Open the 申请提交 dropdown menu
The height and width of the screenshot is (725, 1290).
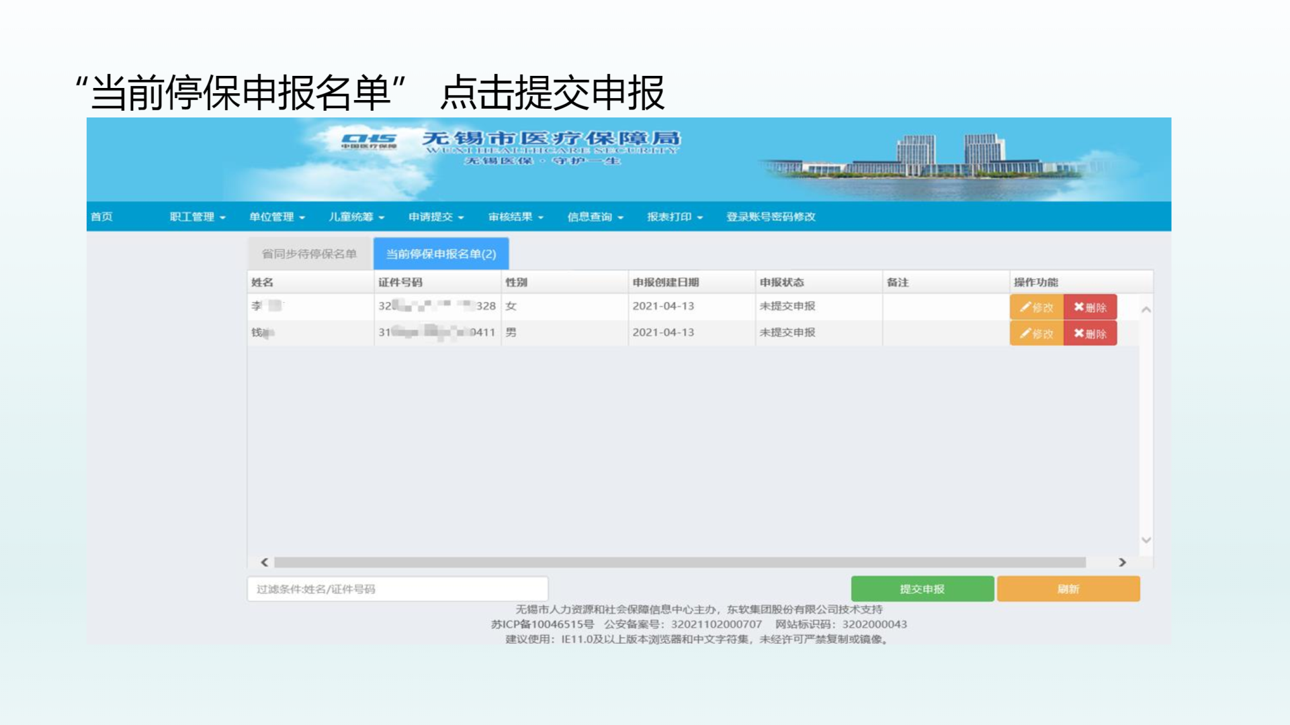pyautogui.click(x=436, y=217)
